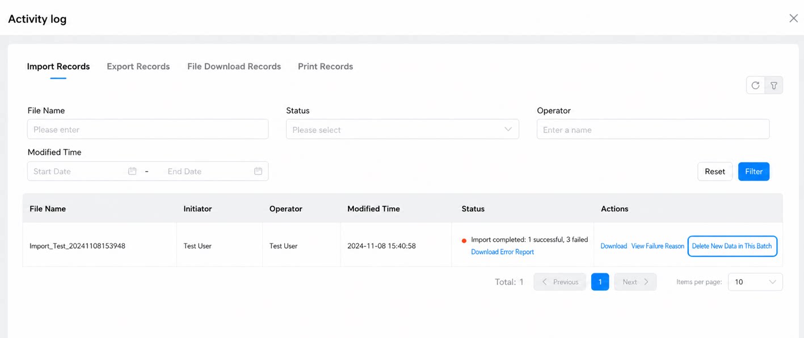Toggle the filter funnel icon
804x338 pixels.
pos(774,85)
